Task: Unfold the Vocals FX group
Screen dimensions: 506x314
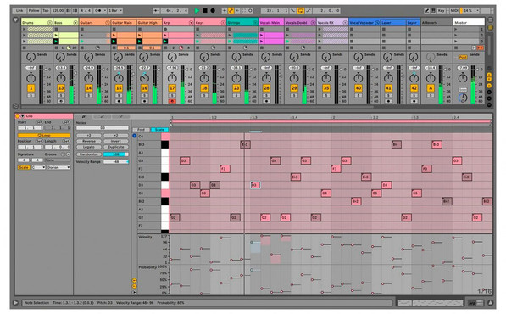Action: tap(345, 23)
